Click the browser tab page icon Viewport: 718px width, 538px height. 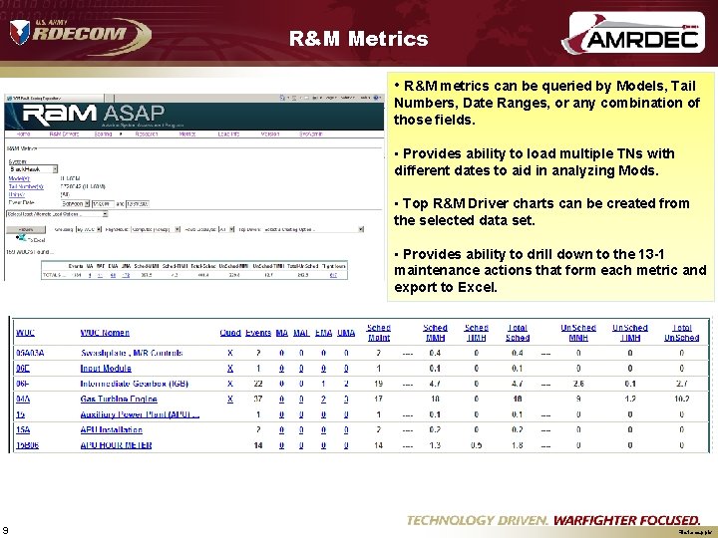click(x=9, y=98)
